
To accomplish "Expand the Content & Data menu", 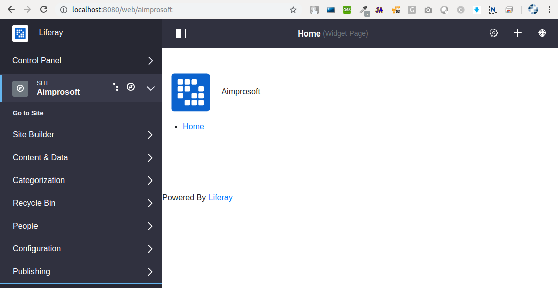I will tap(150, 158).
